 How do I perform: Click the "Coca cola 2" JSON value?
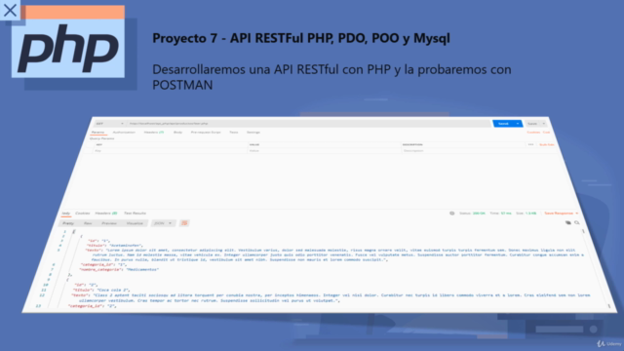tap(113, 291)
